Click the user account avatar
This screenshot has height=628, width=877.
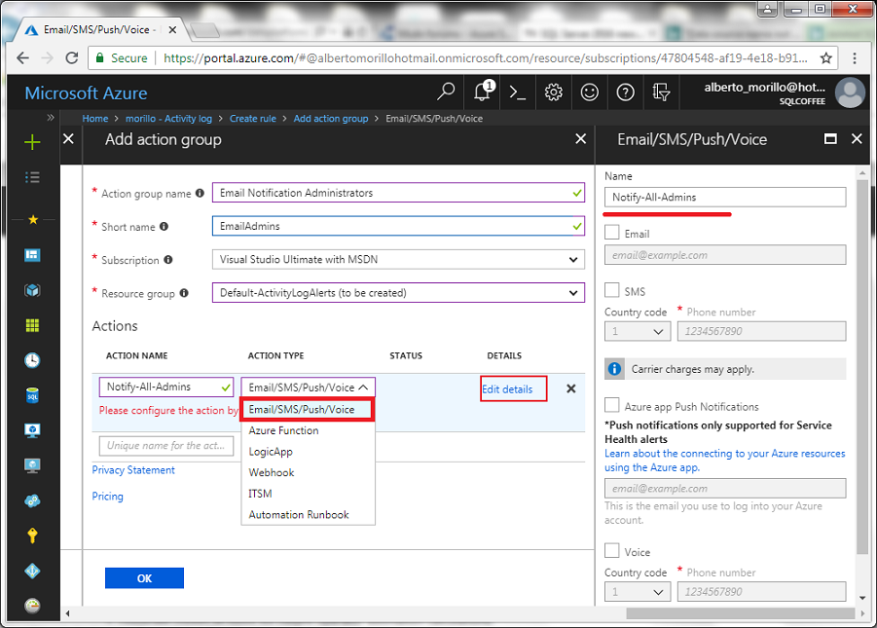pos(850,92)
